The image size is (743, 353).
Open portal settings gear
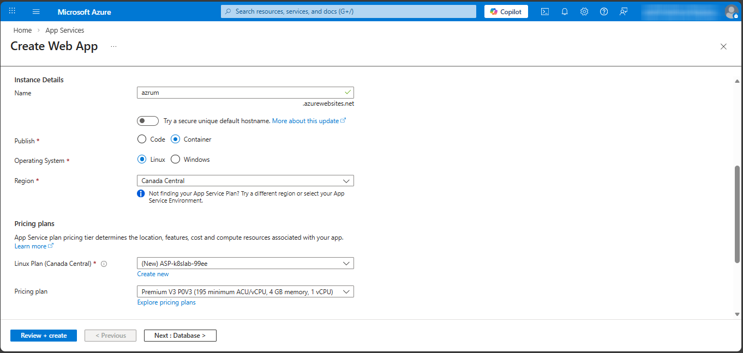(x=584, y=11)
